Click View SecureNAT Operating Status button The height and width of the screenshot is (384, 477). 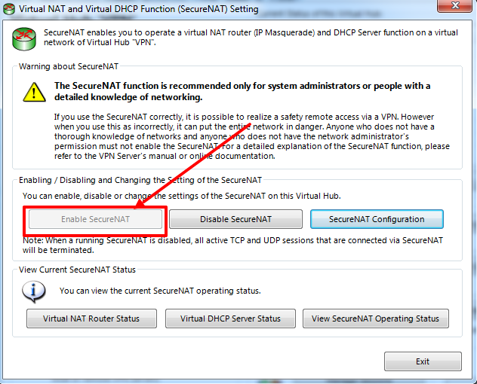pos(376,318)
